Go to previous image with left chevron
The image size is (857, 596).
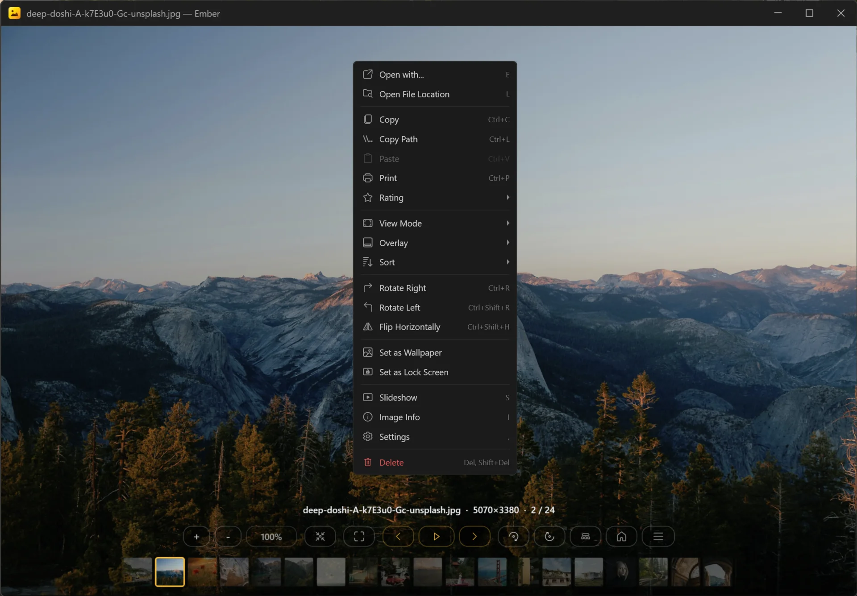[398, 537]
